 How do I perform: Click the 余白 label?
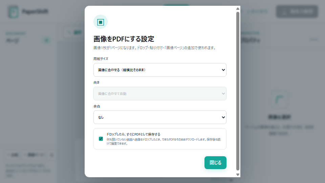pyautogui.click(x=97, y=106)
